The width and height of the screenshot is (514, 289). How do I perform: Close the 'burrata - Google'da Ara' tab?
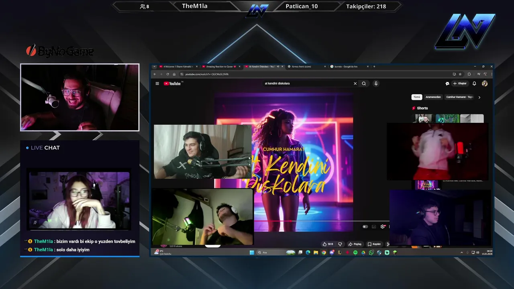(x=368, y=67)
